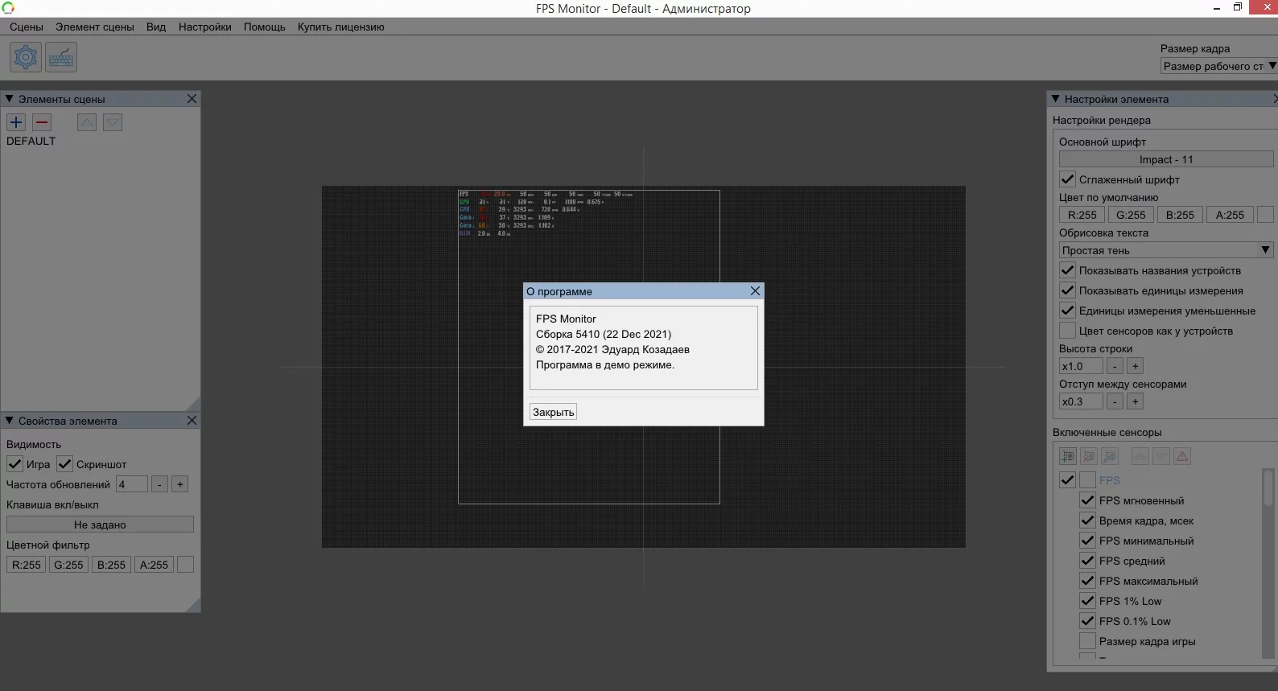1278x691 pixels.
Task: Open the hotkeys keyboard icon
Action: coord(61,57)
